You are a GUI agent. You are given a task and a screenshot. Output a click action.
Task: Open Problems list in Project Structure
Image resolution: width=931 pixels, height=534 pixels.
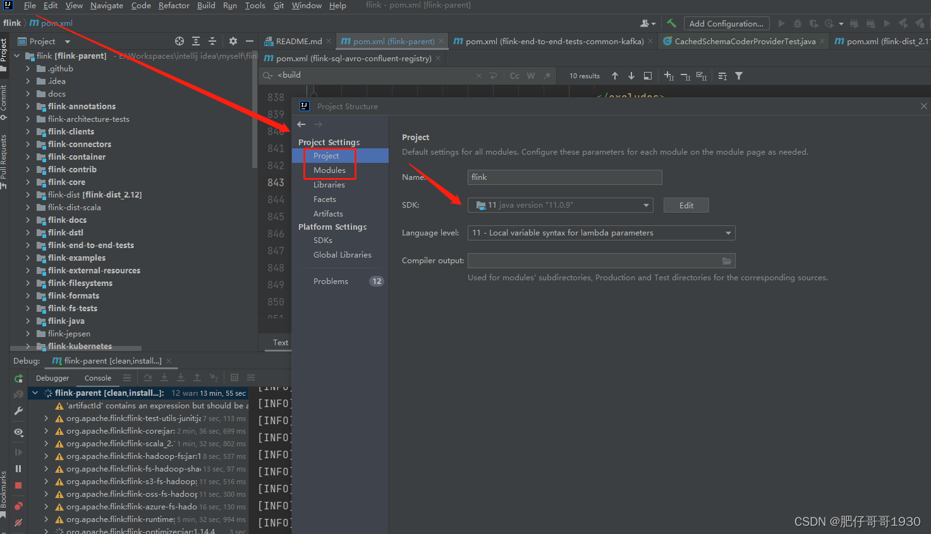click(x=331, y=282)
